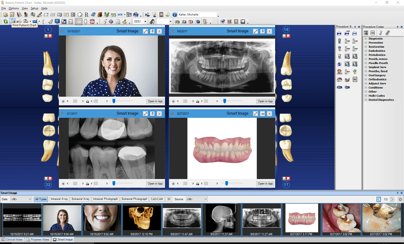Toggle the CAD/CAM image type filter
Image resolution: width=404 pixels, height=244 pixels.
coord(157,199)
